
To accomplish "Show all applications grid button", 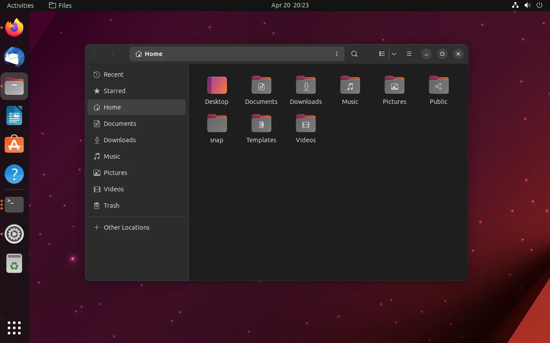I will point(14,328).
